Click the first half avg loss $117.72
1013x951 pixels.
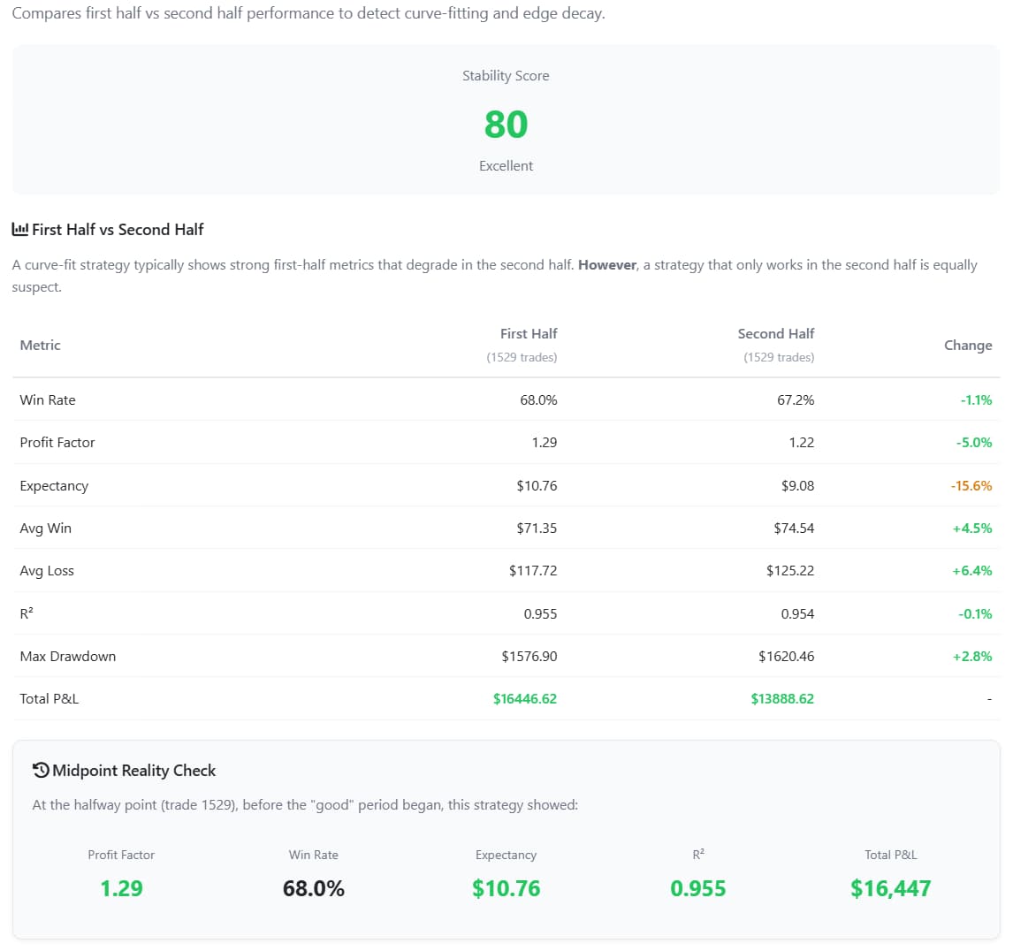pos(533,570)
